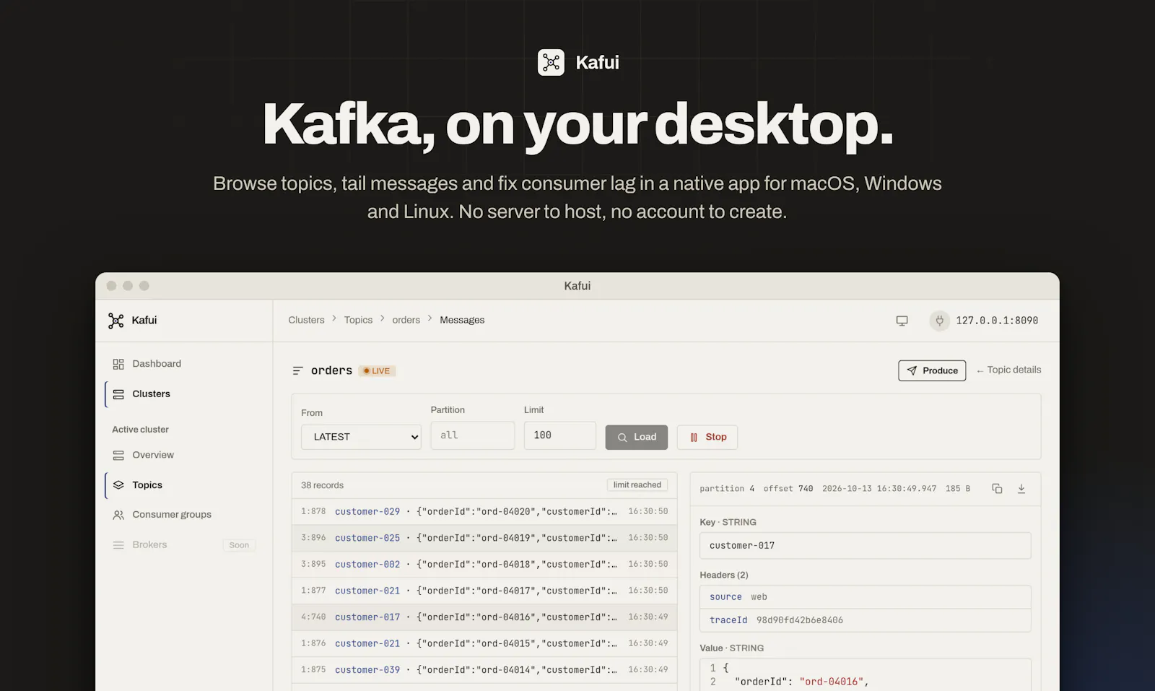1155x691 pixels.
Task: Stop the live message stream
Action: 707,437
